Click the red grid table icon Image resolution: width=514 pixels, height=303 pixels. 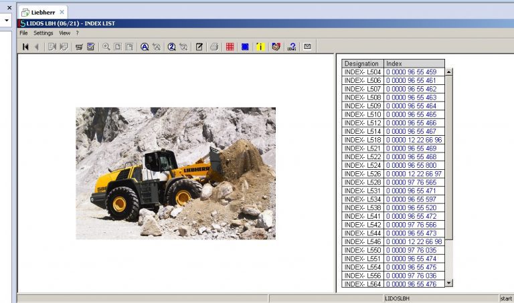tap(230, 47)
